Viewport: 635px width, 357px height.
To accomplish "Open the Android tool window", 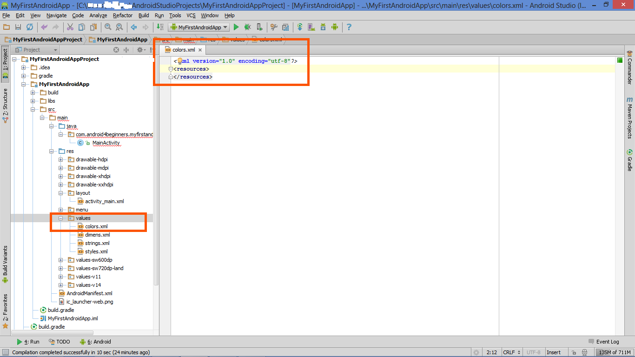I will click(95, 342).
